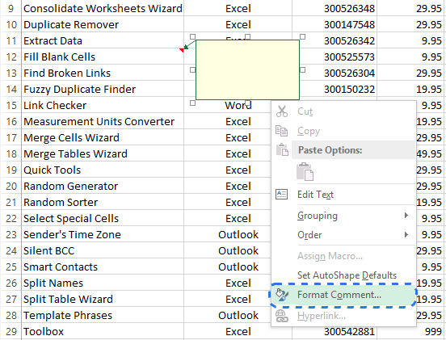The height and width of the screenshot is (340, 446).
Task: Select 'Excel' cell in Duplicate Remover row
Action: tap(238, 24)
